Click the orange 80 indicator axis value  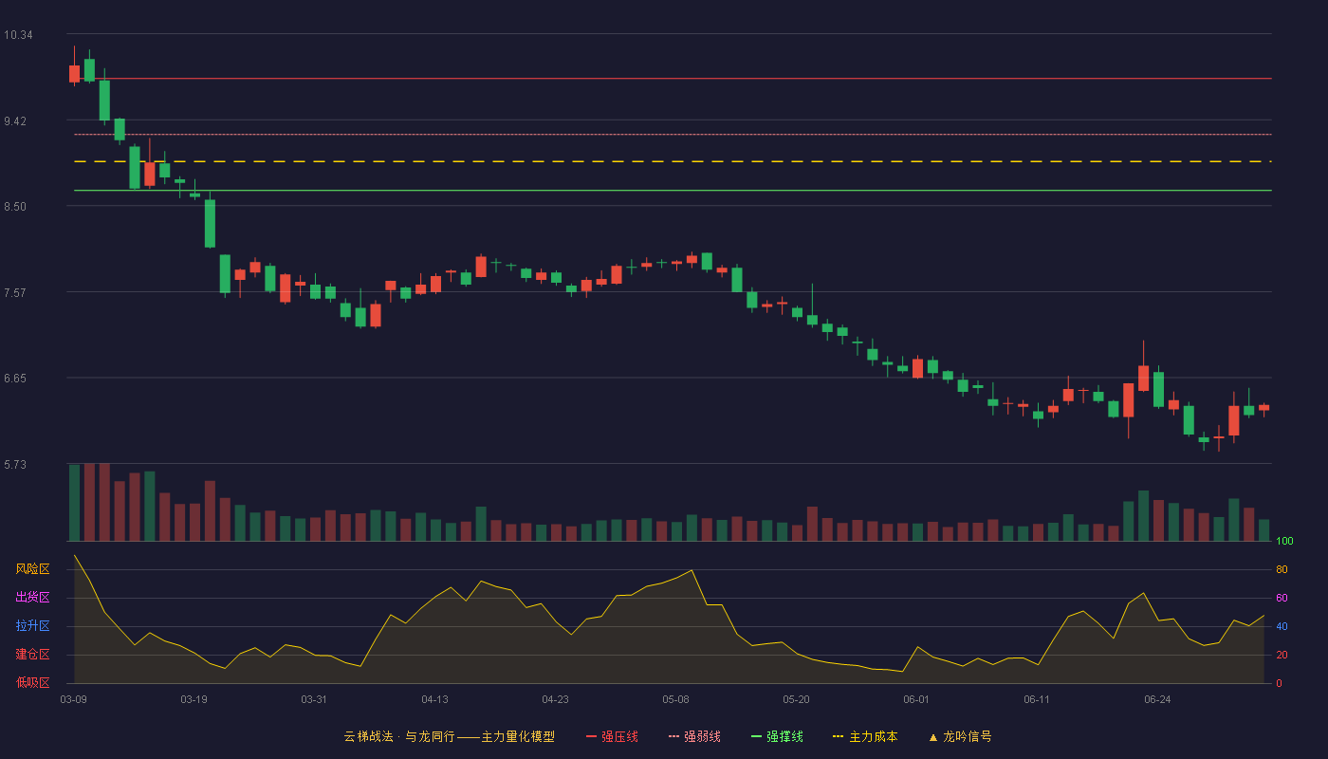click(1281, 569)
